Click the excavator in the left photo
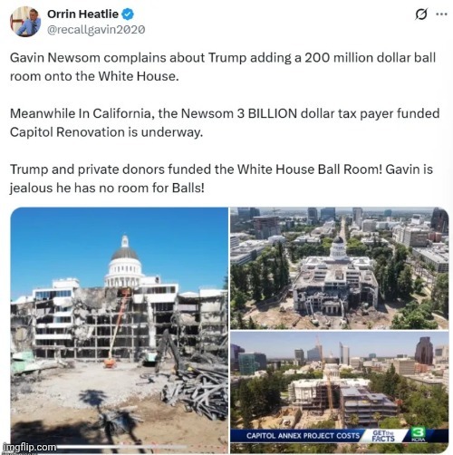Viewport: 453px width, 455px height. click(x=165, y=352)
